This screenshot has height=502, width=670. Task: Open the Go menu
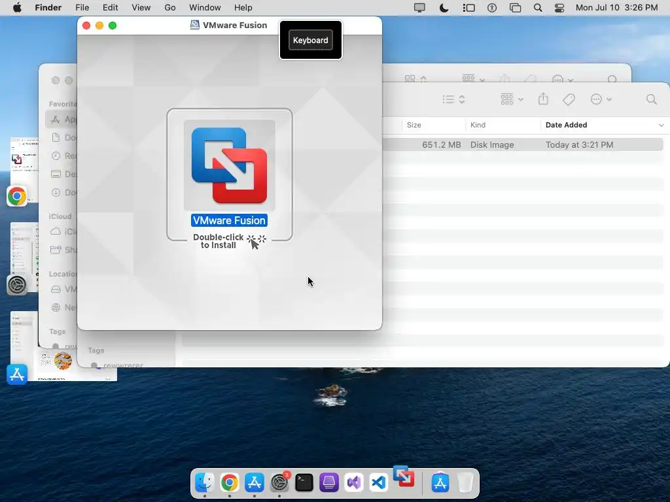pos(170,8)
